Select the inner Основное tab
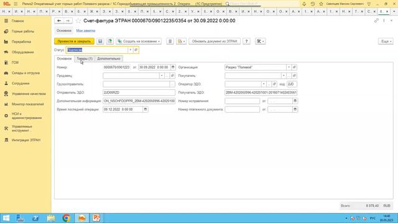Viewport: 398px width, 223px height. click(64, 59)
